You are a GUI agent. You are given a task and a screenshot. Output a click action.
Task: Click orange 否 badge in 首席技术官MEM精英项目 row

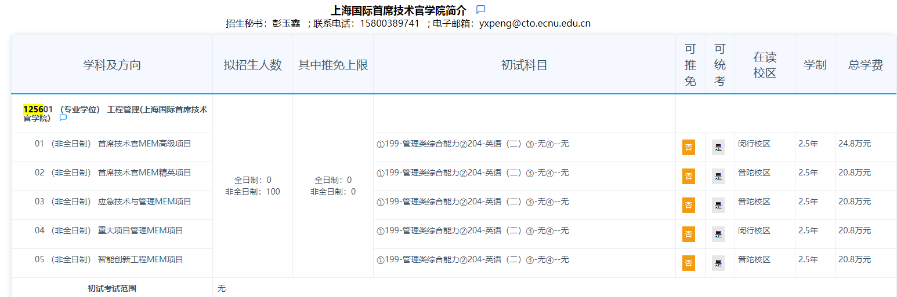(688, 176)
